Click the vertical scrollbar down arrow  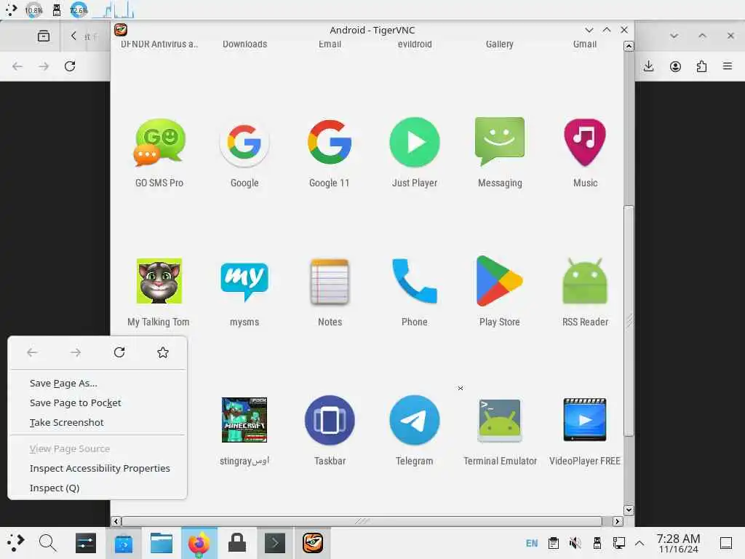click(629, 510)
